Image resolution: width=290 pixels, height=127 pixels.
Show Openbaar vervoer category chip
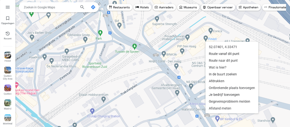pos(218,7)
